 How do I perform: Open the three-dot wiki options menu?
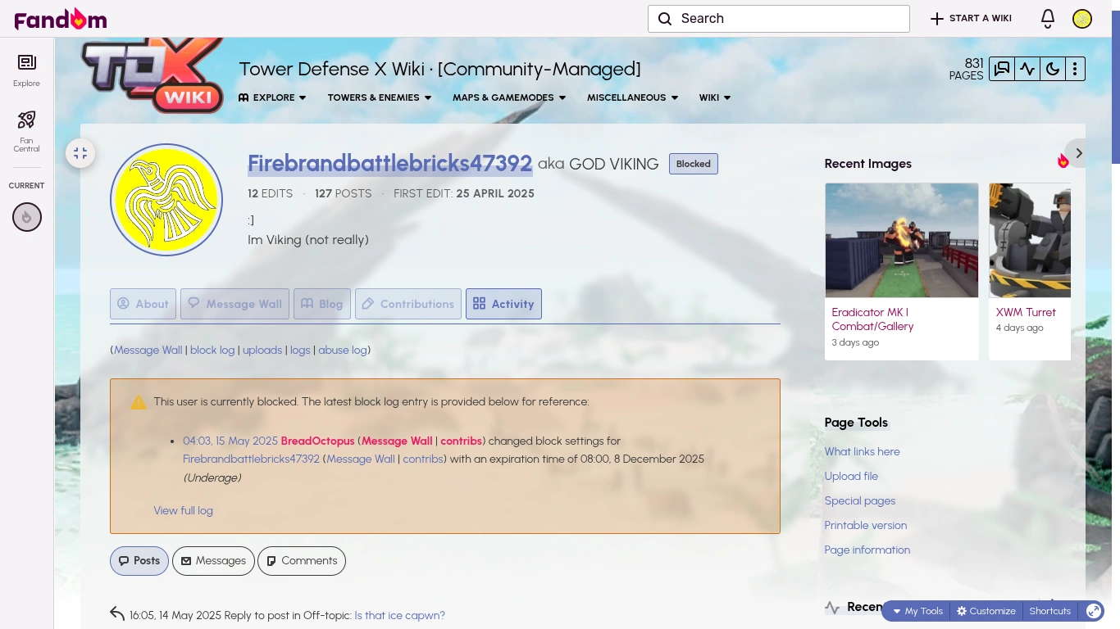[x=1075, y=69]
